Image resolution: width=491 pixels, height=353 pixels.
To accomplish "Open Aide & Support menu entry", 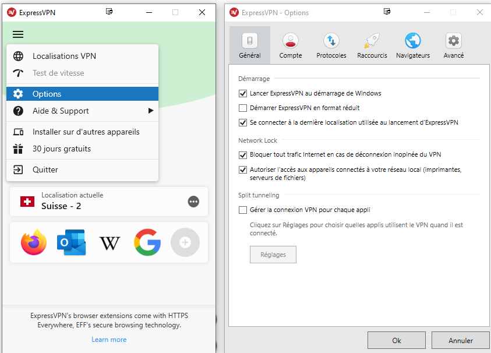I will tap(82, 111).
